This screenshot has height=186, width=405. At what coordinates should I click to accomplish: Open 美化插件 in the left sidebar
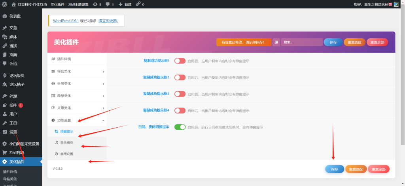21,162
